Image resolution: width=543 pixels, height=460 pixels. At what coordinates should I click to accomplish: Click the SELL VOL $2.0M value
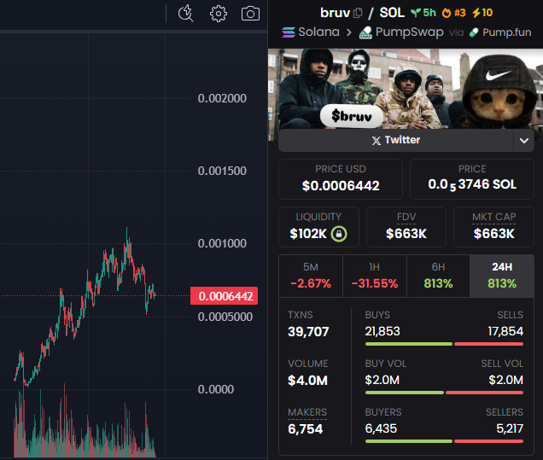pos(506,380)
